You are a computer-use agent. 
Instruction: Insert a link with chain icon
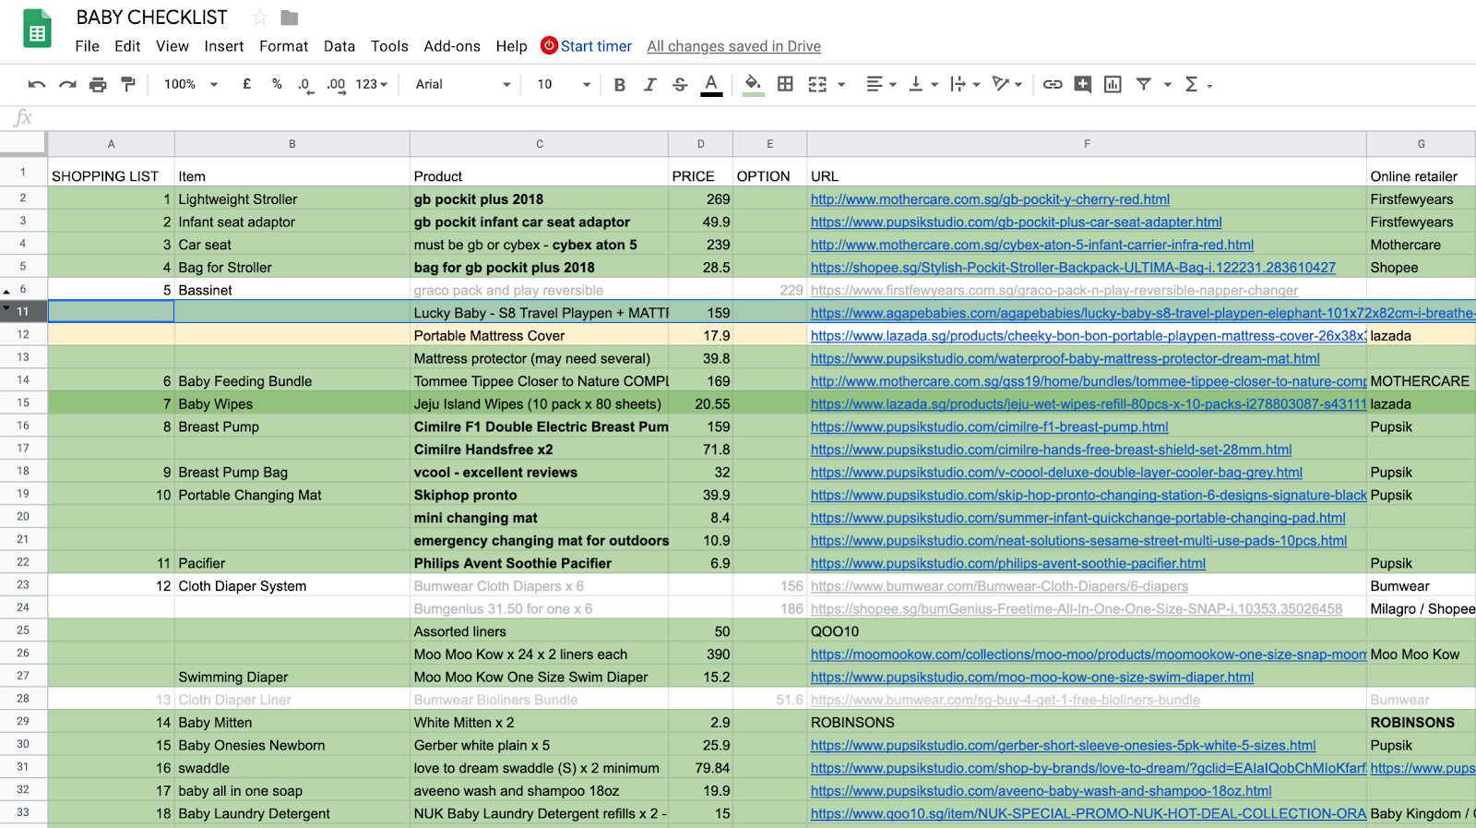1053,84
